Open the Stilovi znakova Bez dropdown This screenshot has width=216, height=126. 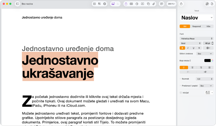coord(205,54)
